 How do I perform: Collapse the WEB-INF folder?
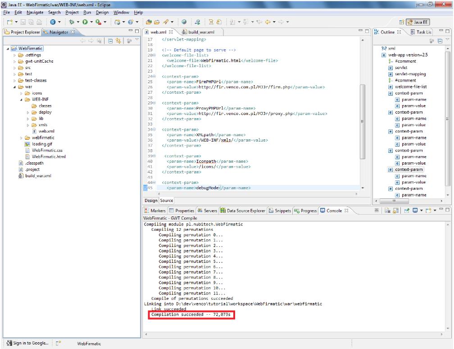click(22, 99)
